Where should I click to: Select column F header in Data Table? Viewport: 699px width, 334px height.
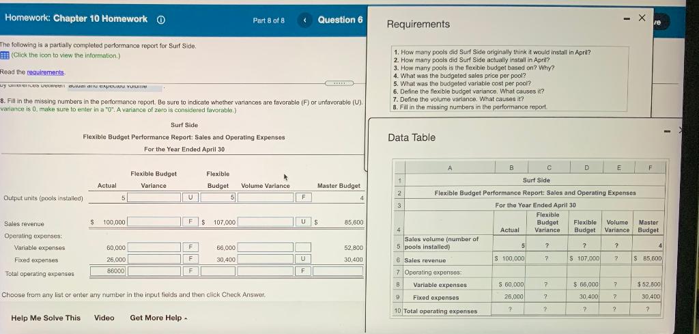pos(650,167)
